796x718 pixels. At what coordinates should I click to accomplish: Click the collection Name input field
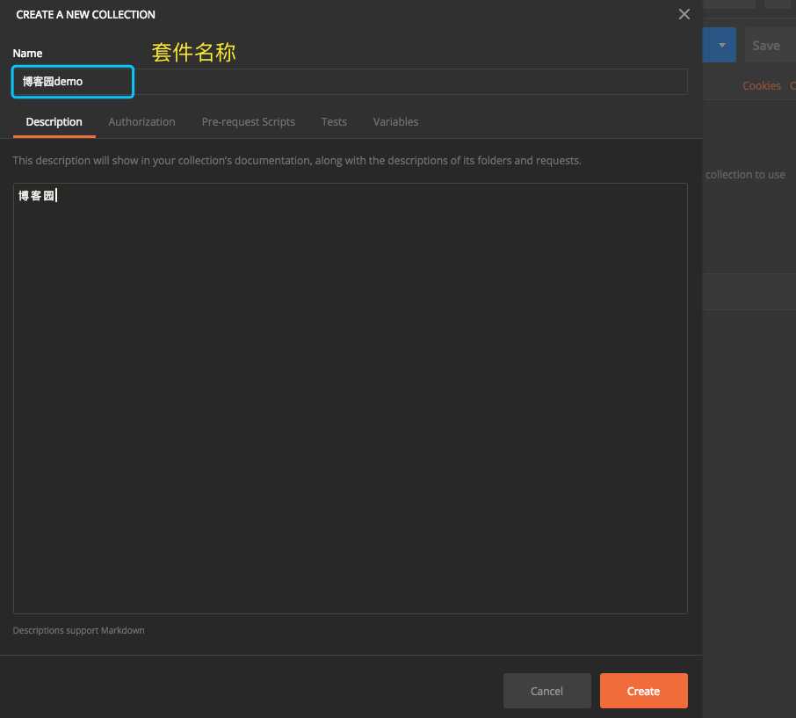click(x=350, y=82)
